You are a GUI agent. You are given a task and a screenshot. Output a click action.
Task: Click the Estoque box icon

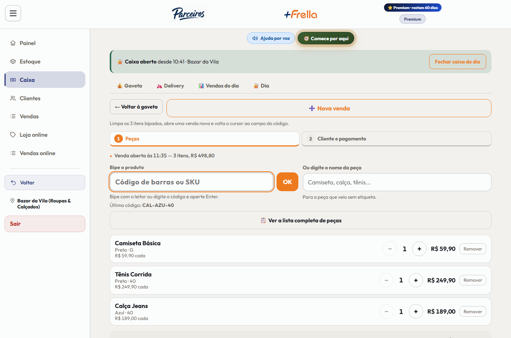click(13, 62)
